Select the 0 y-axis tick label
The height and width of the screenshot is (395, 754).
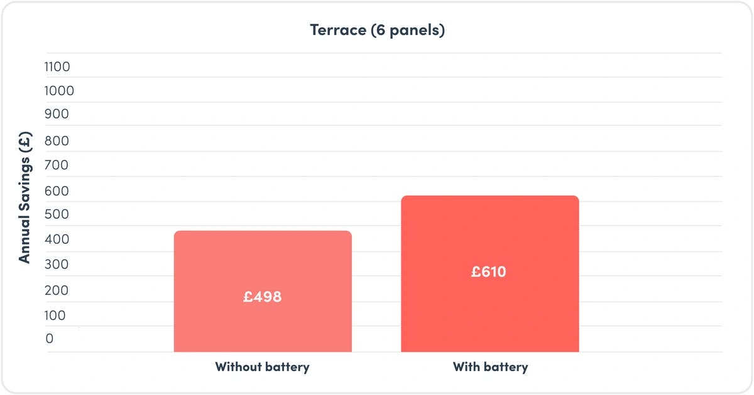click(50, 339)
